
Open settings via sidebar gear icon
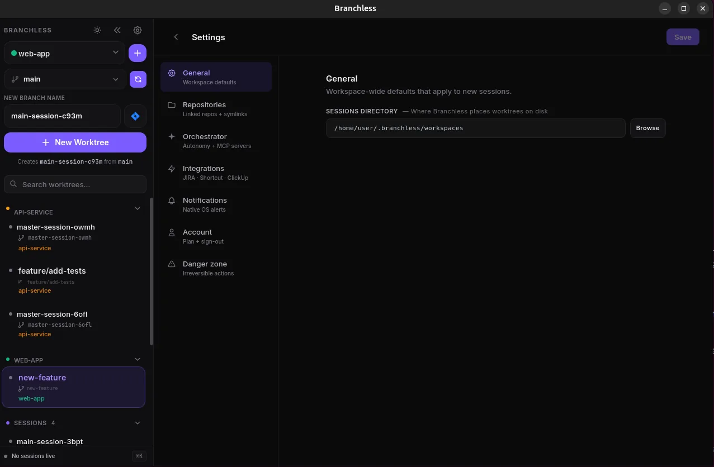138,30
